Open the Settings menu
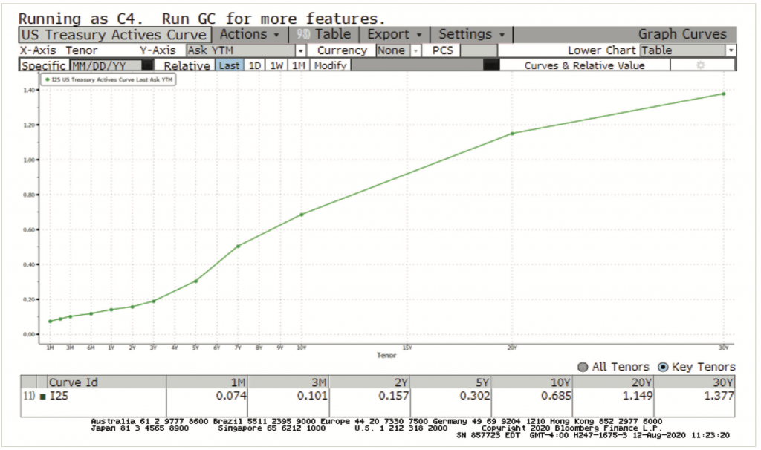761x450 pixels. click(x=468, y=34)
